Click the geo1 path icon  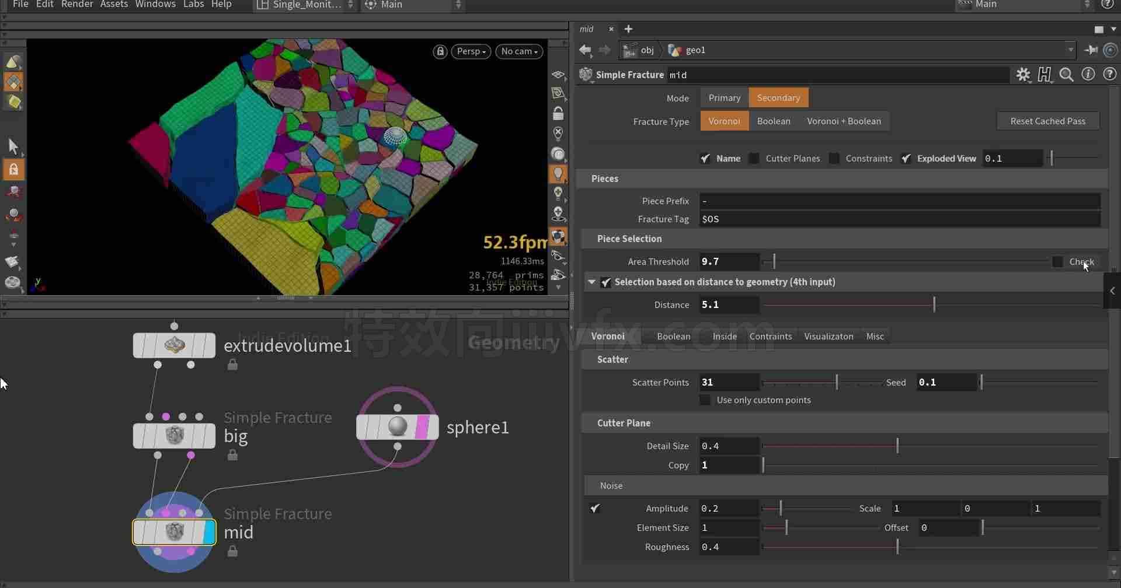pyautogui.click(x=674, y=50)
